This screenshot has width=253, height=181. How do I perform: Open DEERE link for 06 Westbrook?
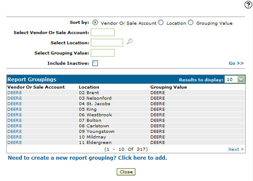[x=14, y=115]
